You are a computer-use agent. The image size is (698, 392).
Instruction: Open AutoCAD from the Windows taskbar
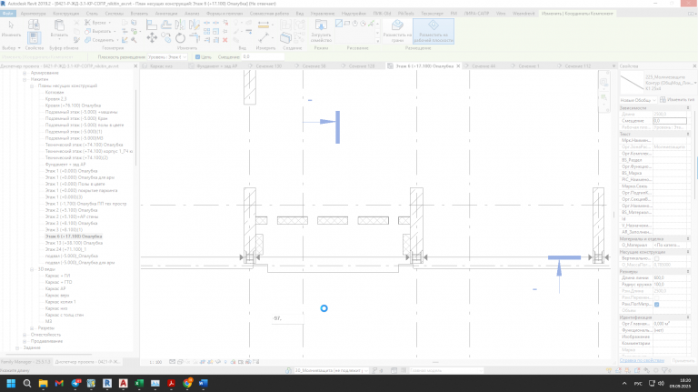[x=124, y=383]
